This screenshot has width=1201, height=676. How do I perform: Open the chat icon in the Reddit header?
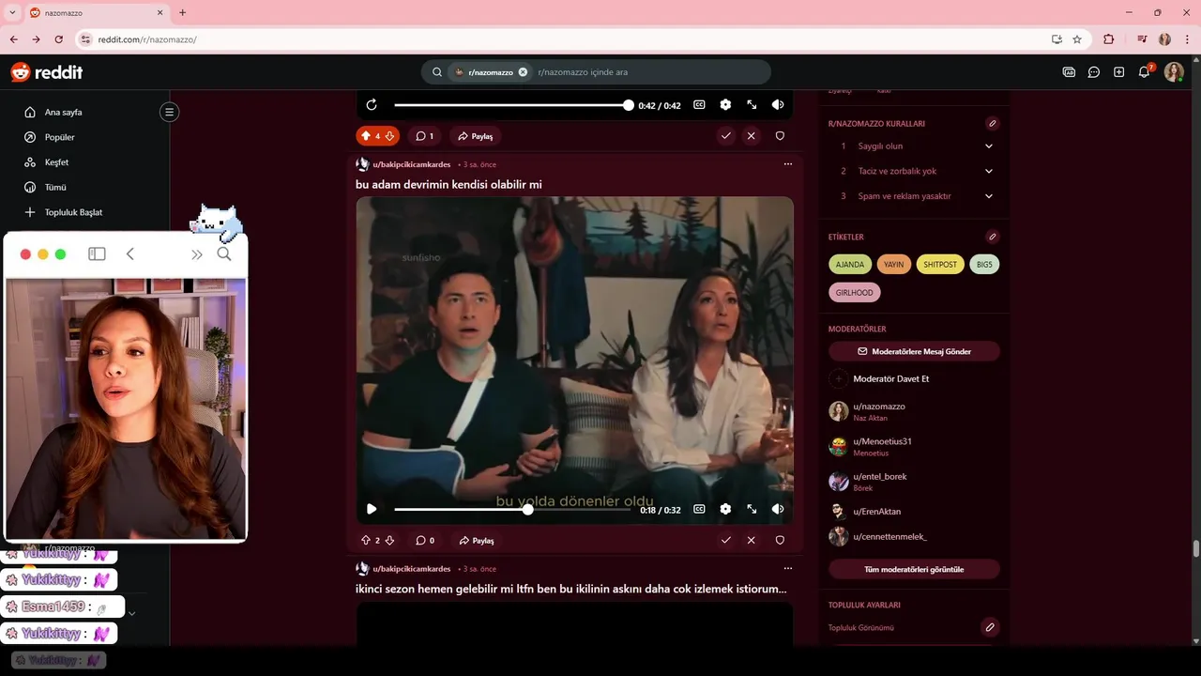click(x=1094, y=72)
